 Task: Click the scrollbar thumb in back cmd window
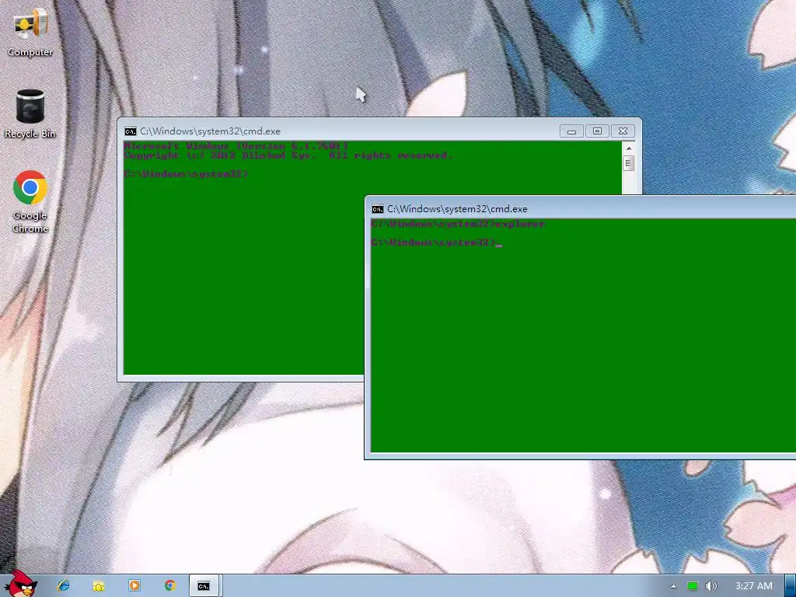point(628,163)
